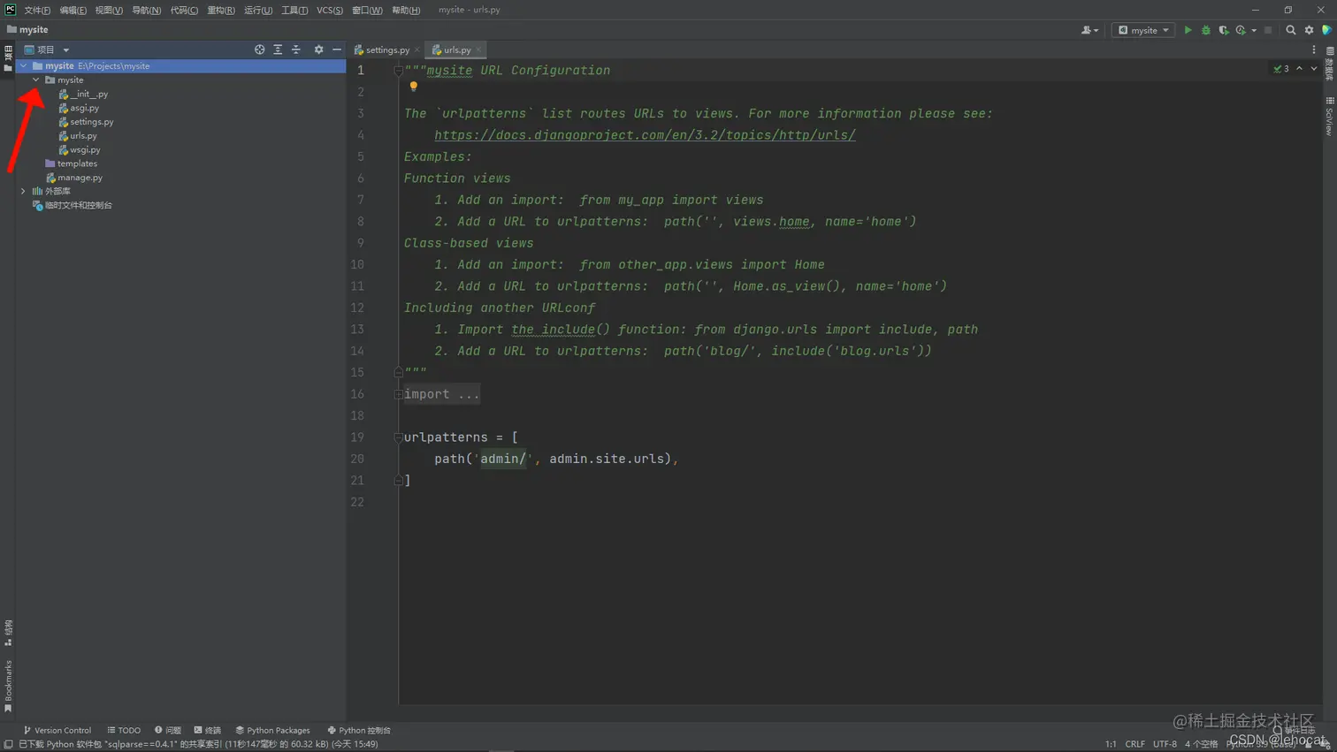Click the inspections widget showing 3 typos

(x=1281, y=69)
